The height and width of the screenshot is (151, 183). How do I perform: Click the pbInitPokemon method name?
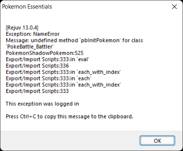[x=100, y=41]
